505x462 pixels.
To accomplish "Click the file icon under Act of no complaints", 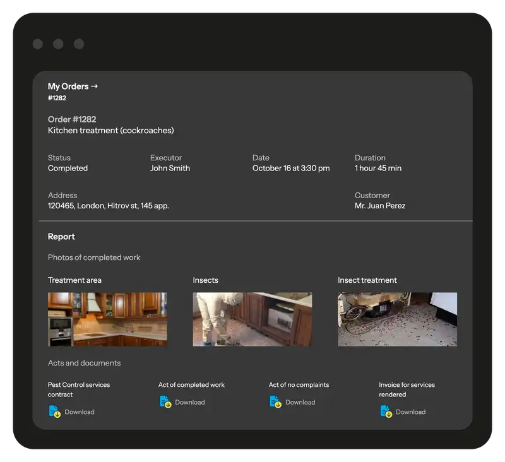I will tap(275, 402).
